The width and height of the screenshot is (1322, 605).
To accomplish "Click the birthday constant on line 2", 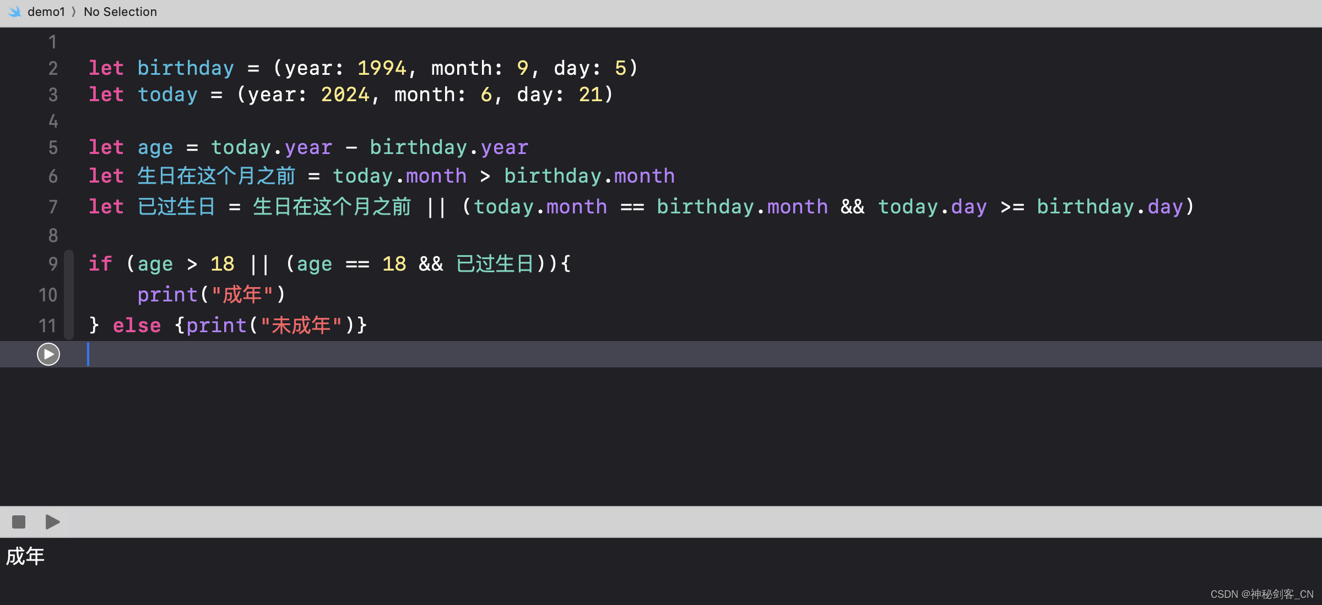I will (186, 68).
